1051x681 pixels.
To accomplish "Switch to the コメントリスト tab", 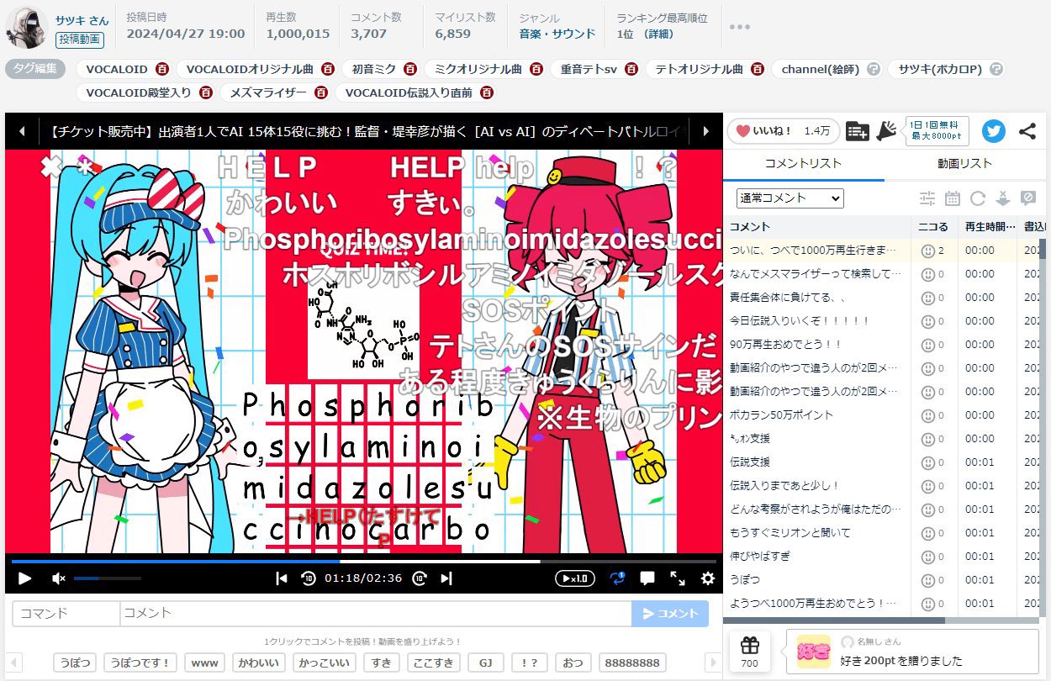I will click(803, 163).
